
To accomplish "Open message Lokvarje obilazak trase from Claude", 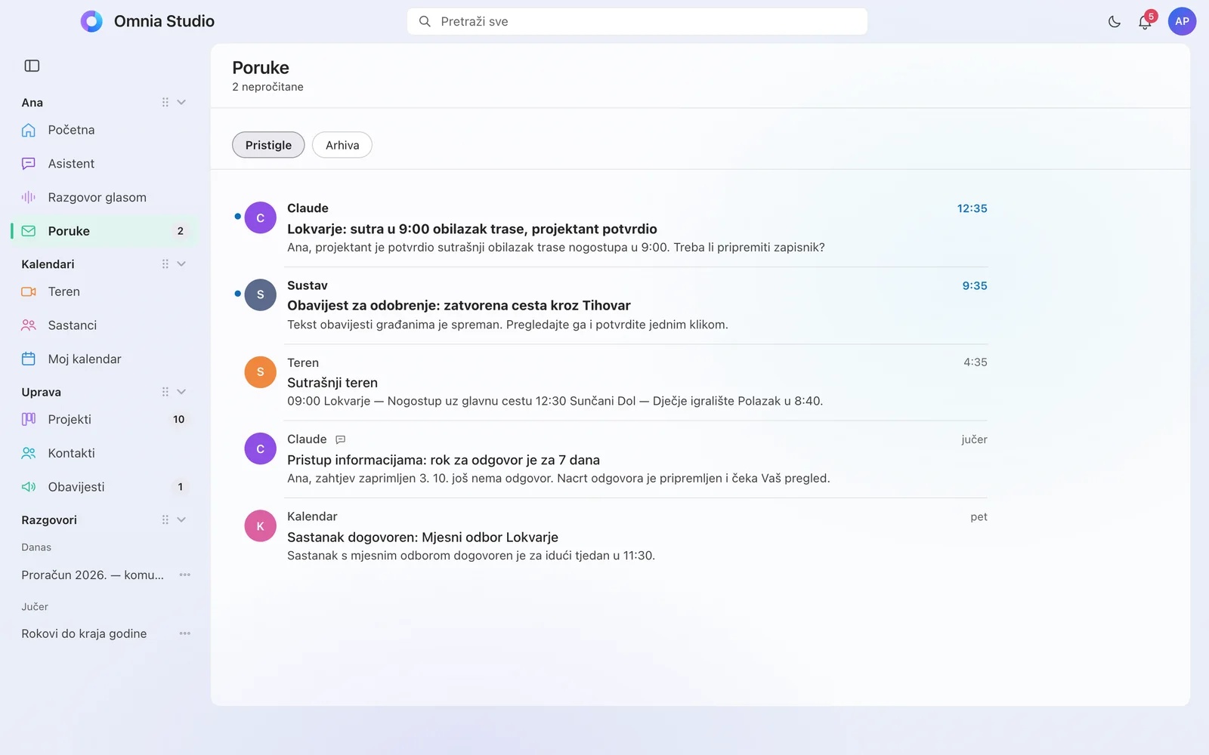I will 611,228.
